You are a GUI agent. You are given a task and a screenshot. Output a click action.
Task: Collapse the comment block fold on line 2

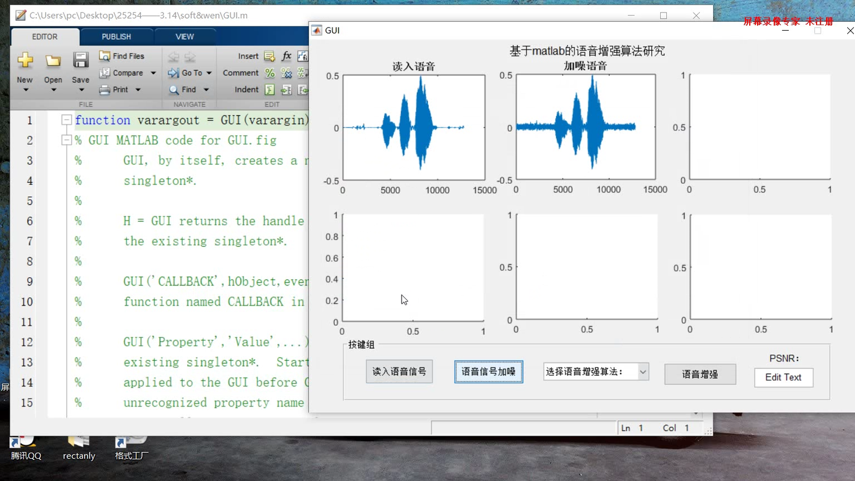pyautogui.click(x=67, y=140)
